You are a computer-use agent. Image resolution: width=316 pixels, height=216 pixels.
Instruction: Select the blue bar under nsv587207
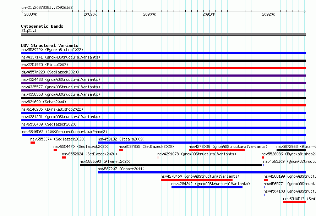click(202, 172)
